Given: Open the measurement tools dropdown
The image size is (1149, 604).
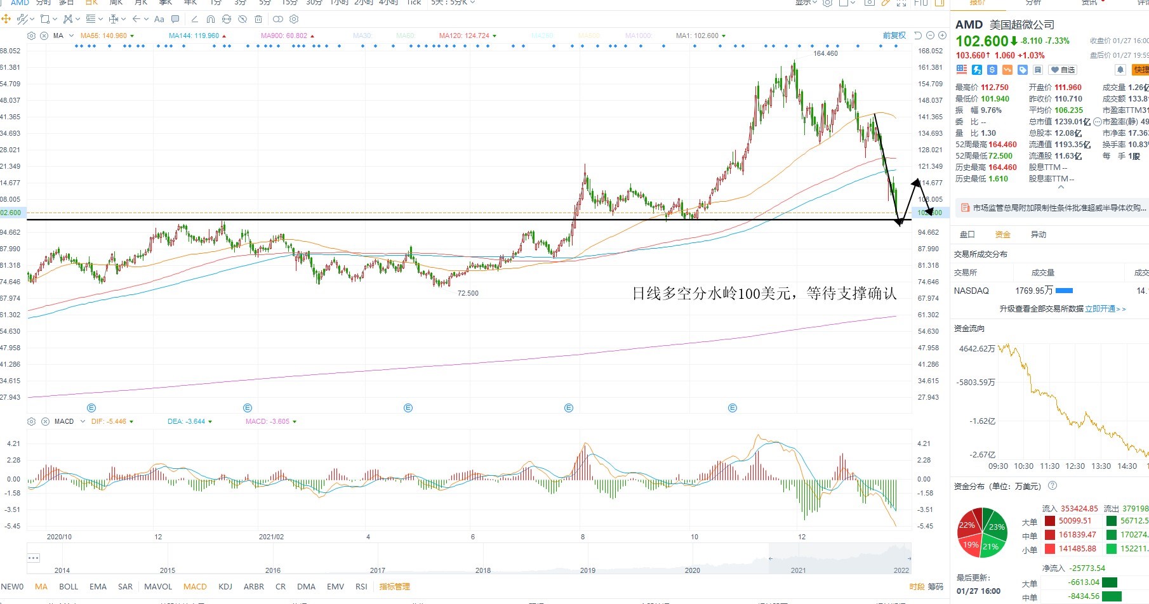Looking at the screenshot, I should (x=123, y=19).
